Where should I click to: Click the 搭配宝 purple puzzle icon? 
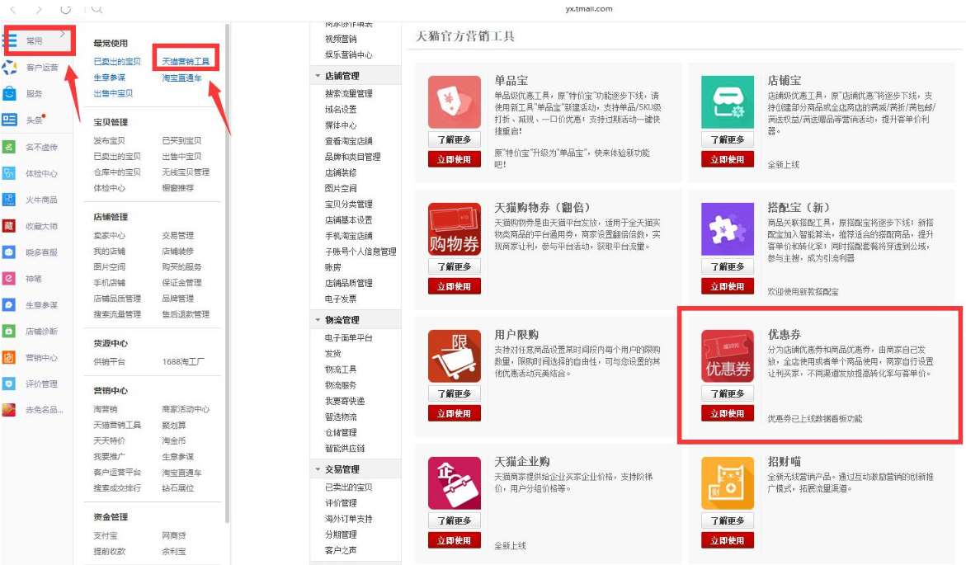[728, 229]
